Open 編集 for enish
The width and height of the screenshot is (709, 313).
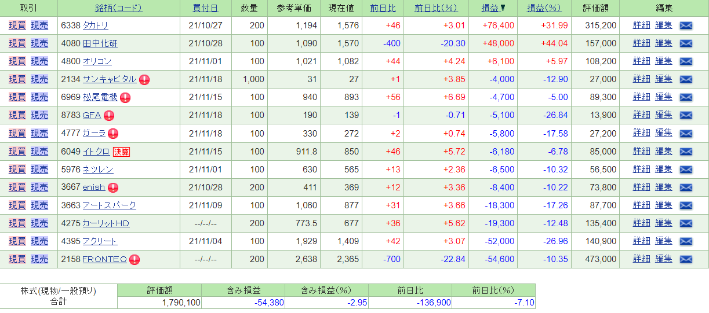[x=664, y=187]
